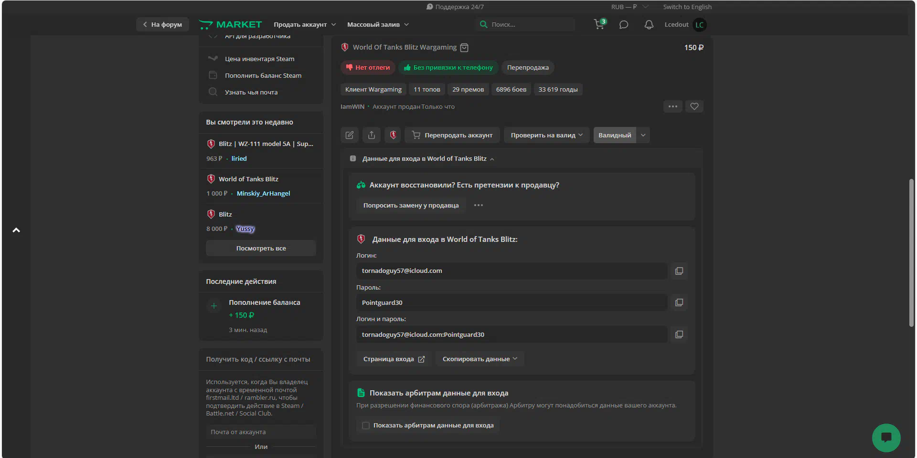The height and width of the screenshot is (458, 917).
Task: Click 33 619 голды tag
Action: (558, 89)
